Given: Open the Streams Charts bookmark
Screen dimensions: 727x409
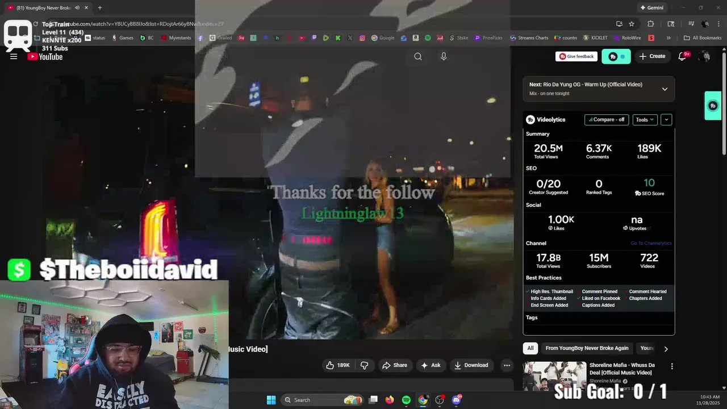Looking at the screenshot, I should [x=529, y=38].
